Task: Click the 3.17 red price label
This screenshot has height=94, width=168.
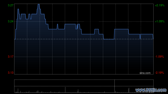Action: [x=10, y=57]
